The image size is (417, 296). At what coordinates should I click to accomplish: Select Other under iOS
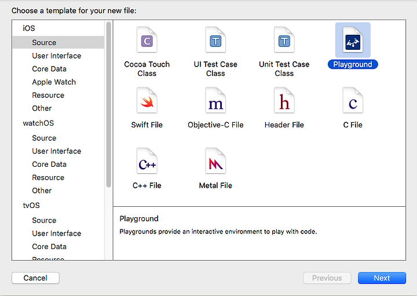42,108
